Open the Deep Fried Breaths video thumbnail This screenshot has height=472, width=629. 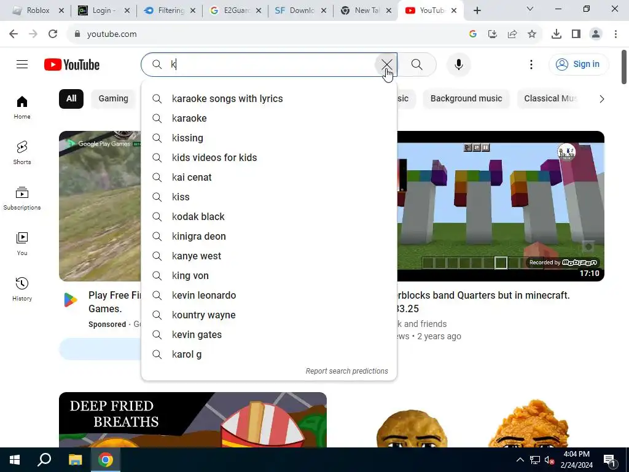[x=192, y=420]
